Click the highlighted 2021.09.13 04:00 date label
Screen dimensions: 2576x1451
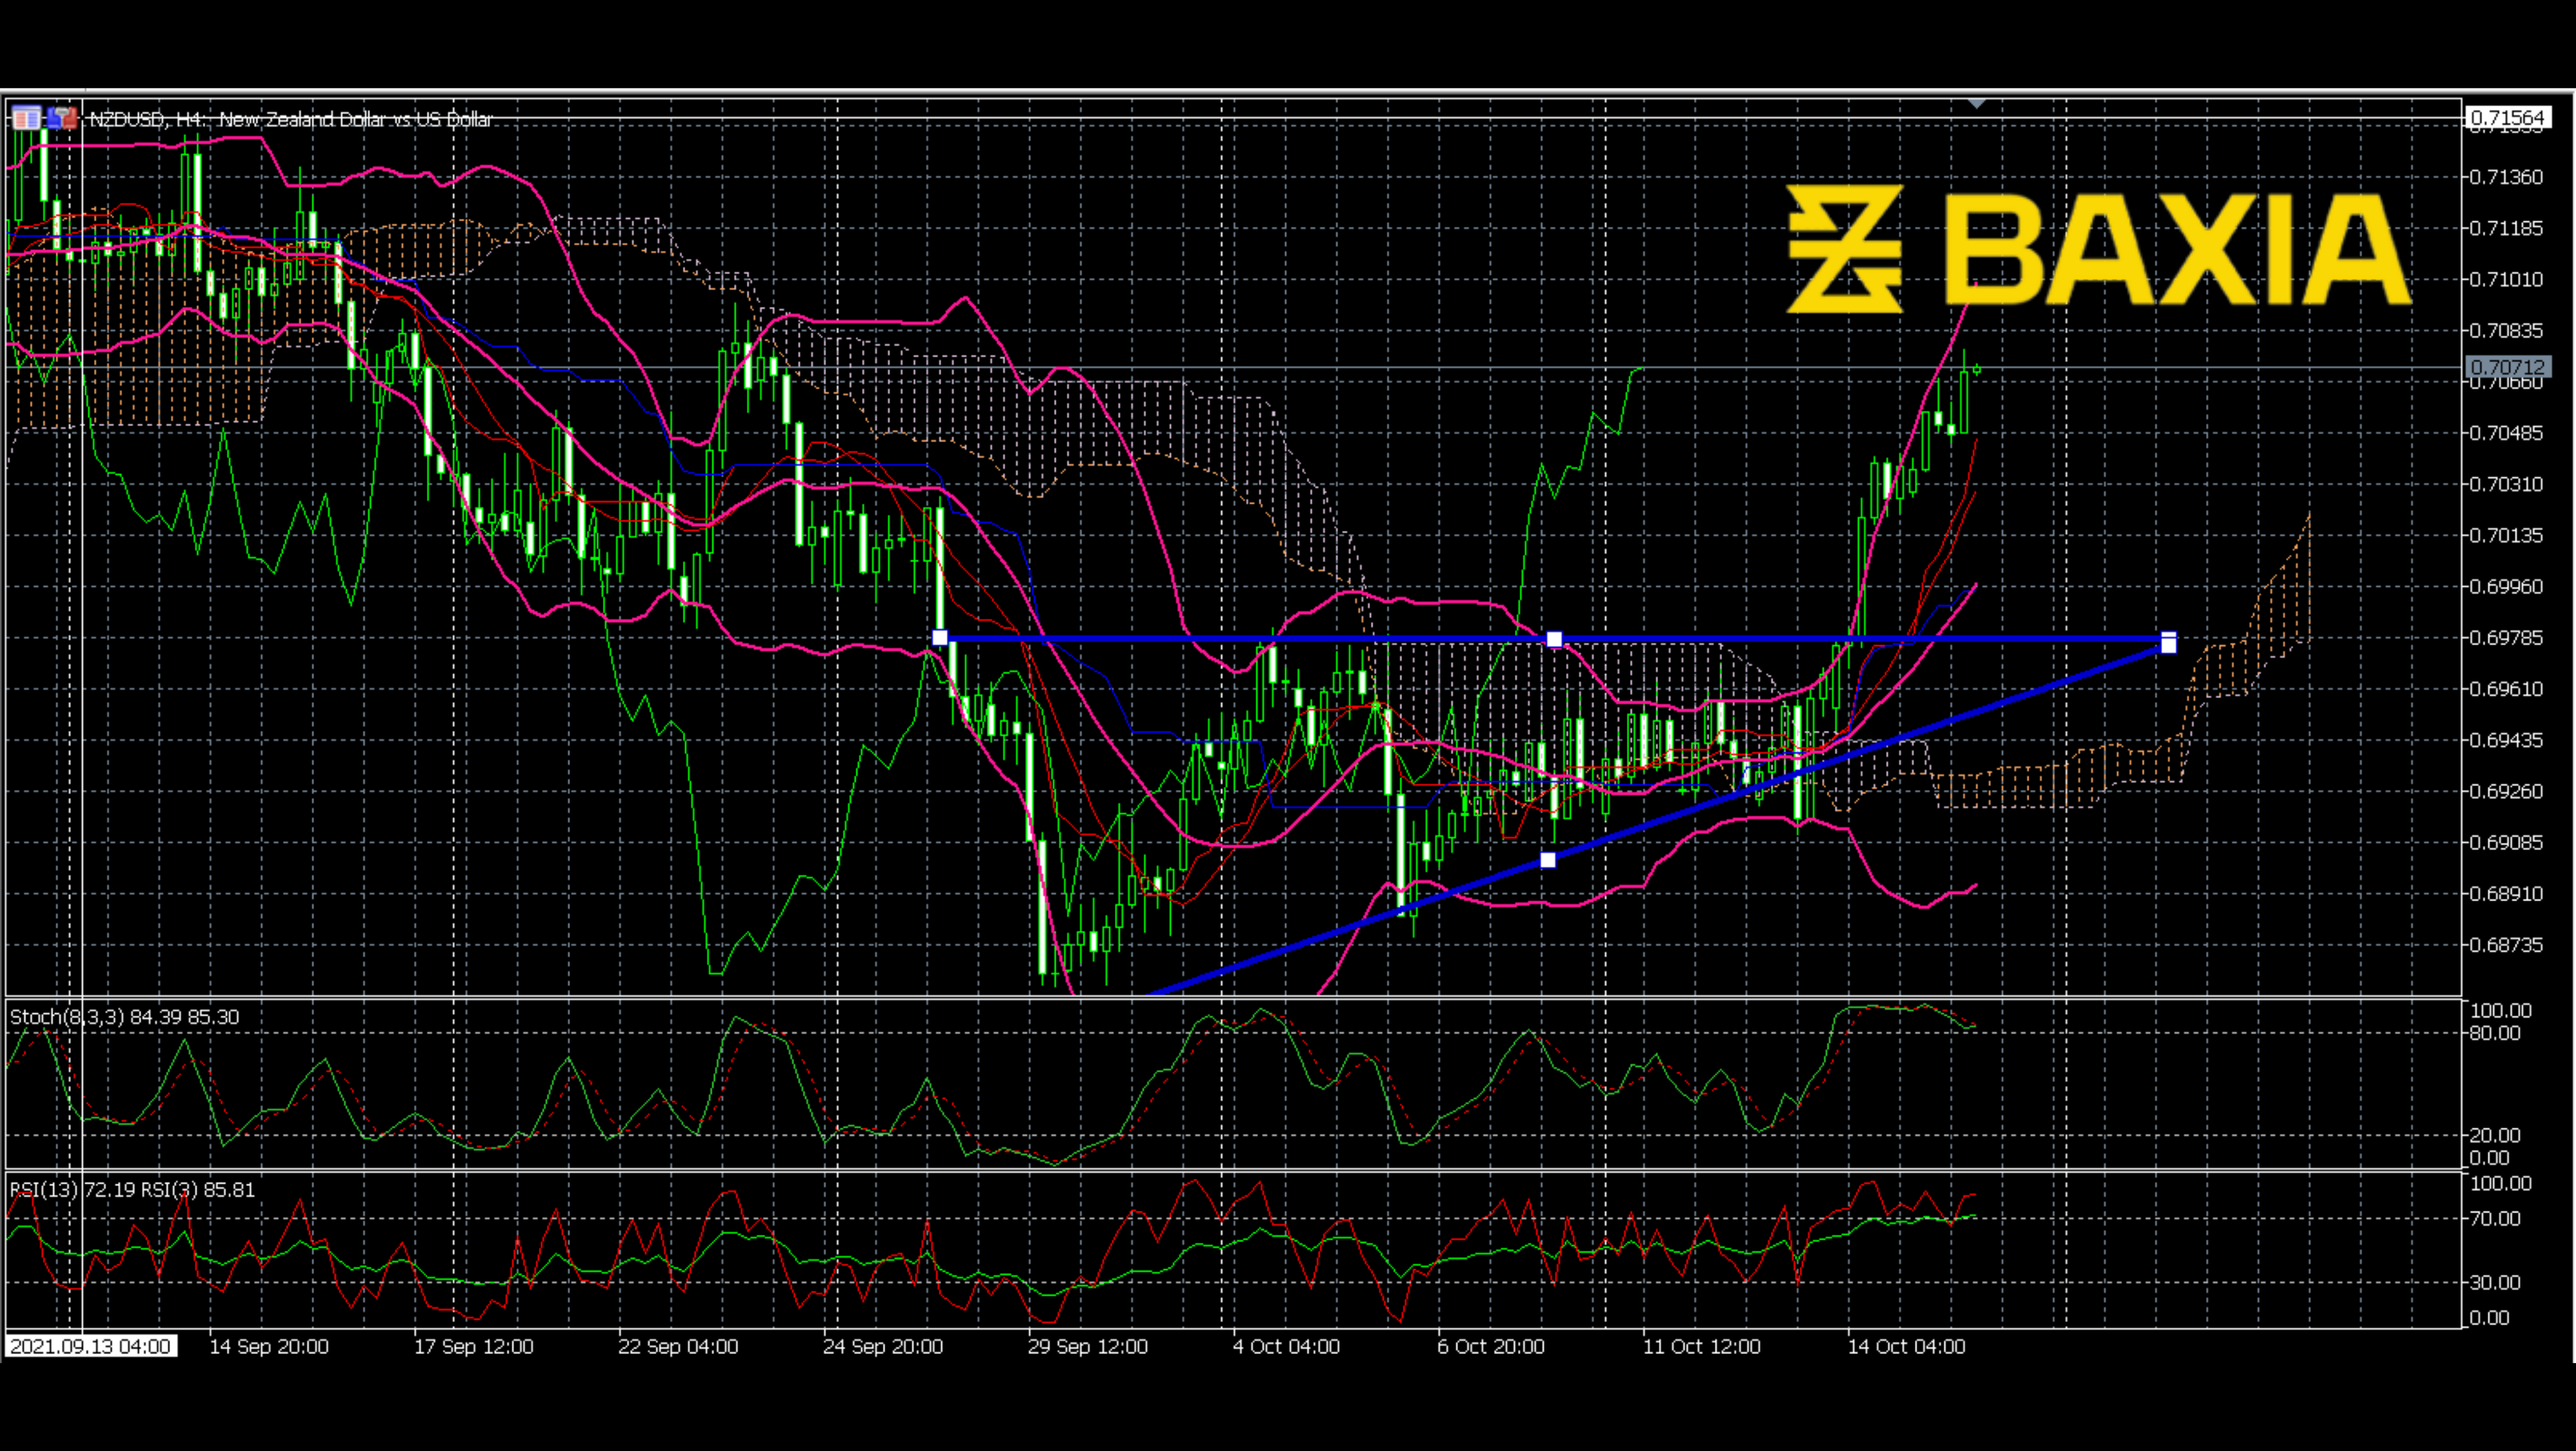(x=91, y=1346)
